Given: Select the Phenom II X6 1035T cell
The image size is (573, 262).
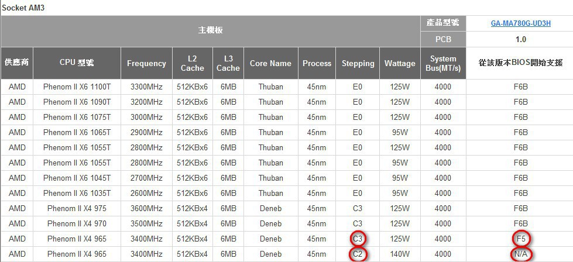Looking at the screenshot, I should tap(77, 193).
